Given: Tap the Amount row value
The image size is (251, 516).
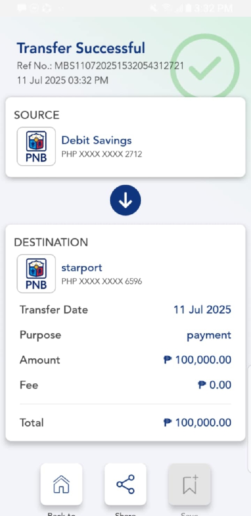Looking at the screenshot, I should (197, 360).
